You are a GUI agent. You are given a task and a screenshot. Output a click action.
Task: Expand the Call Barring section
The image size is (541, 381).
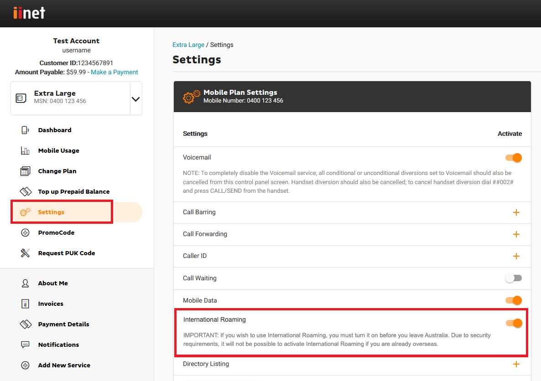coord(516,212)
